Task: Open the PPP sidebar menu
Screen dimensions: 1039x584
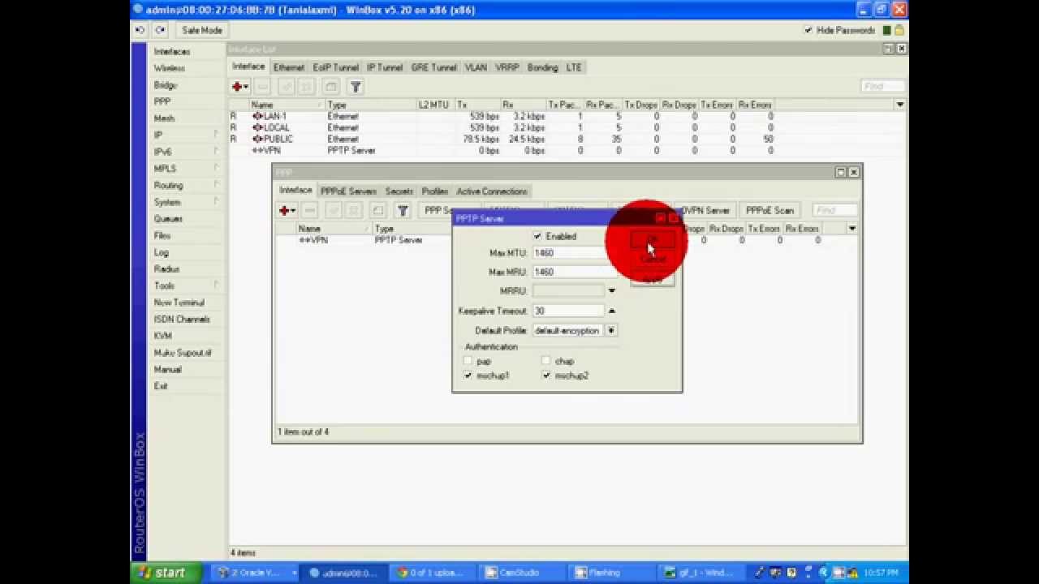Action: click(162, 101)
